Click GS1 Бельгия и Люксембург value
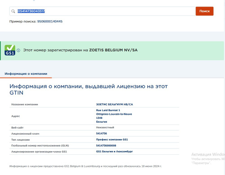225x175 pixels. tap(114, 152)
